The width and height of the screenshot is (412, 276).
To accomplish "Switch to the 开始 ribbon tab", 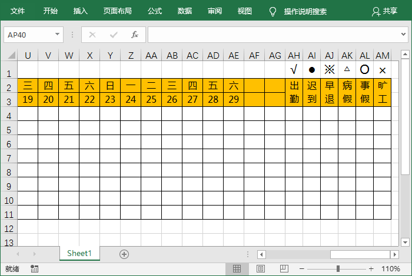I will pyautogui.click(x=50, y=11).
